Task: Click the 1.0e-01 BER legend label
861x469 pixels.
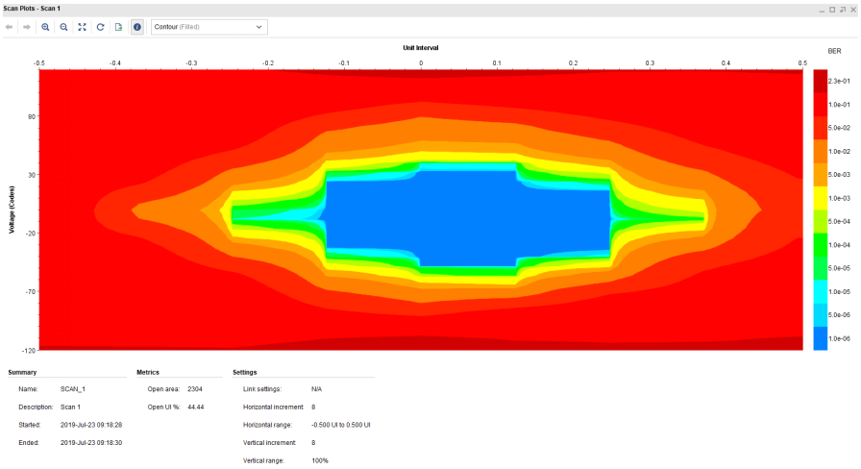Action: (839, 105)
